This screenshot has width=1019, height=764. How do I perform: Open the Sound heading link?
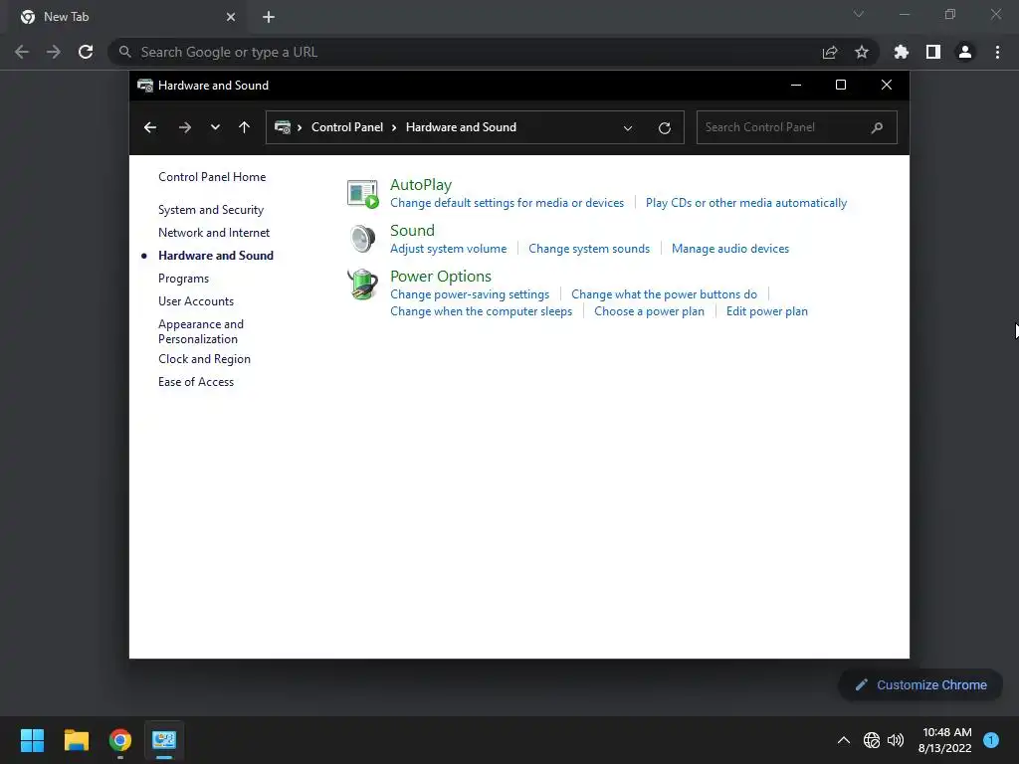(412, 231)
